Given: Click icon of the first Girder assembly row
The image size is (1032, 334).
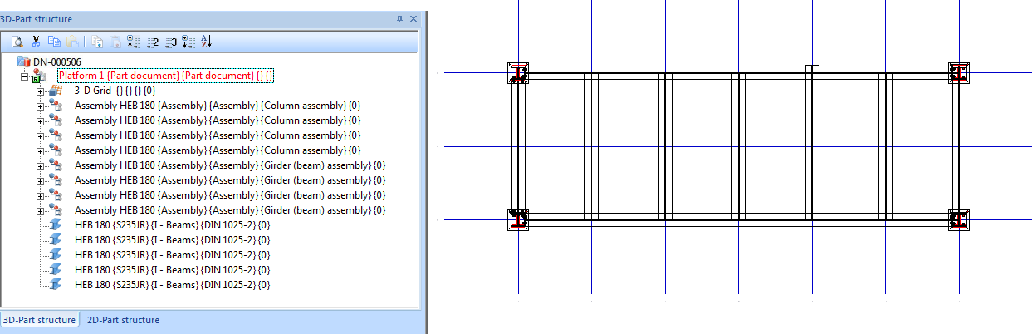Looking at the screenshot, I should 56,165.
